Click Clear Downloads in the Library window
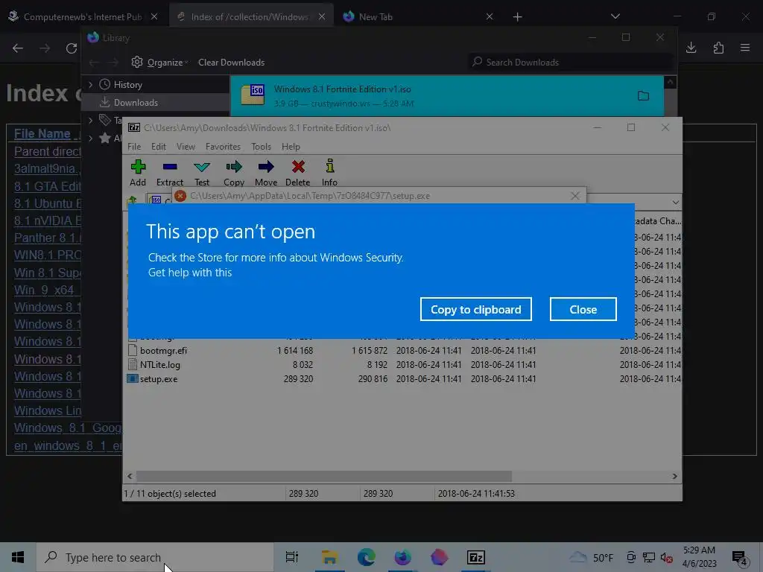The height and width of the screenshot is (572, 763). [231, 63]
